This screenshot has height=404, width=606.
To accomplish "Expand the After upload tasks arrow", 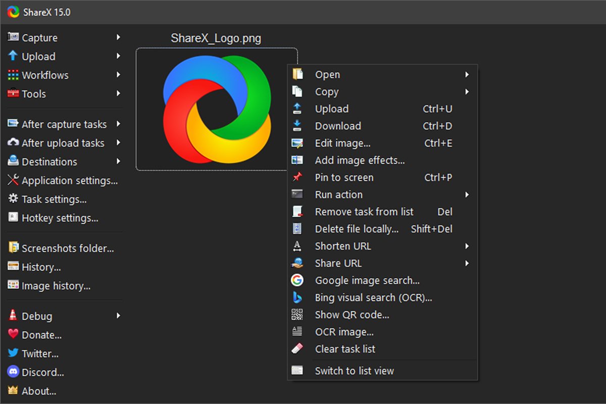I will click(x=118, y=143).
